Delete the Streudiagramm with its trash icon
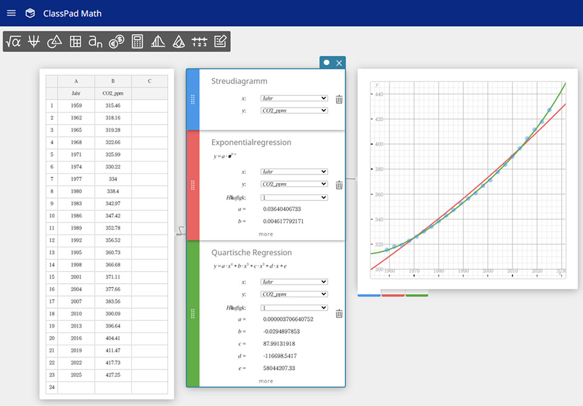 339,99
